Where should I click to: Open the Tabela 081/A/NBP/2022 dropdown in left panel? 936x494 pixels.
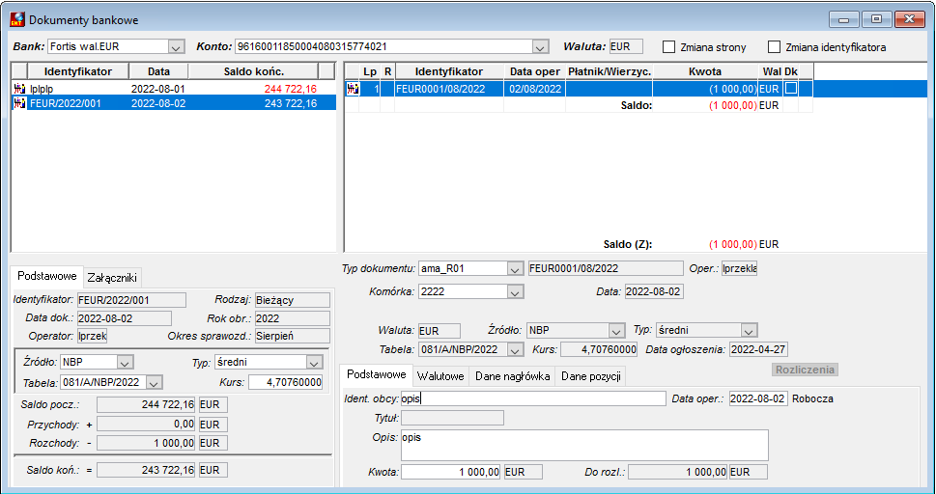point(154,382)
